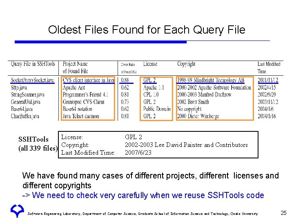The width and height of the screenshot is (294, 221).
Task: Click the 'SSHTools (all 339 files)' label
Action: (x=38, y=144)
